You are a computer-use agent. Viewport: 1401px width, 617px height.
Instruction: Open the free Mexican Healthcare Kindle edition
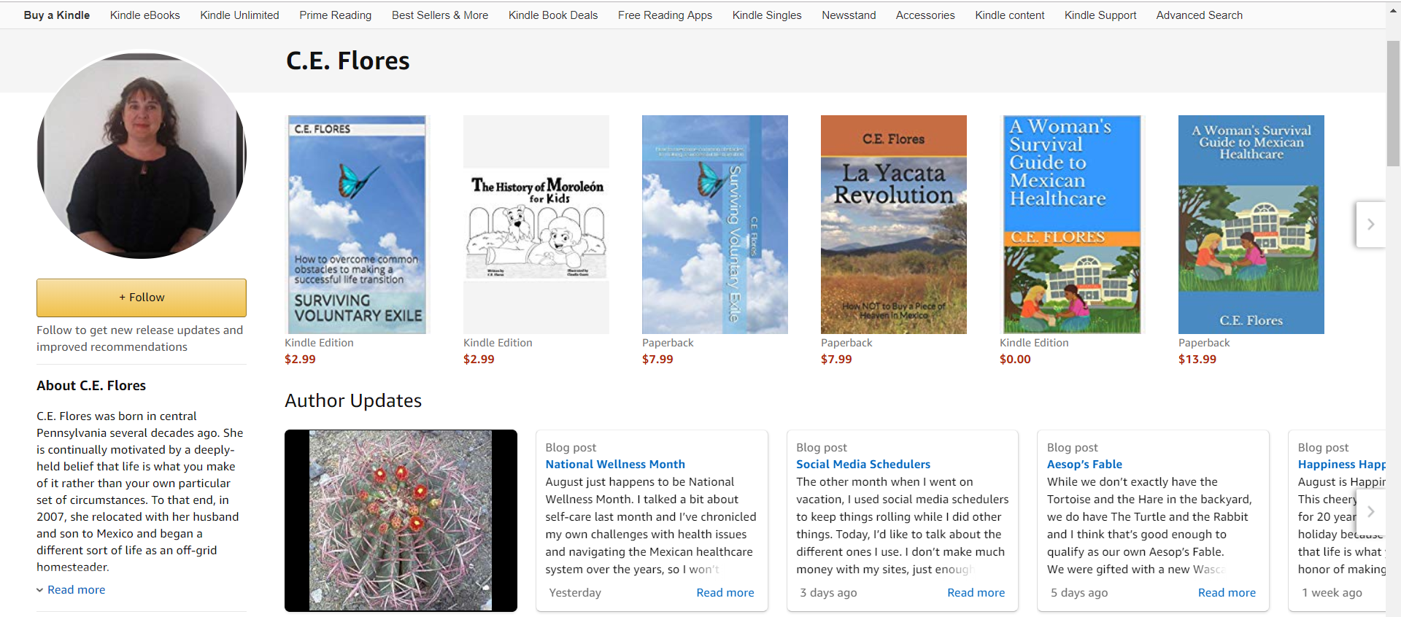pos(1071,225)
